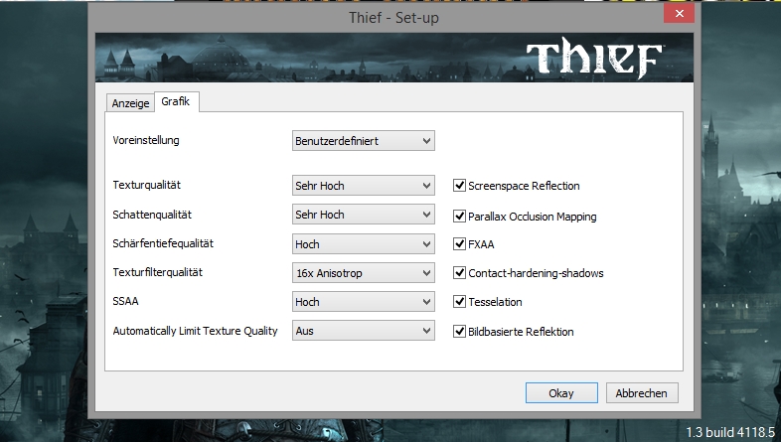The height and width of the screenshot is (442, 781).
Task: Toggle the Contact-hardening-shadows checkbox
Action: click(x=459, y=273)
